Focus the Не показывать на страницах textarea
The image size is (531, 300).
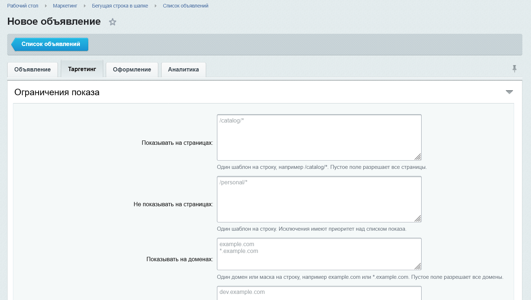(319, 199)
